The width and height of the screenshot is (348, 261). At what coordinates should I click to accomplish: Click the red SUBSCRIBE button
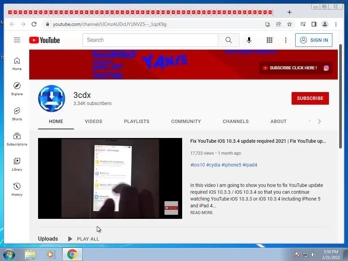(310, 98)
